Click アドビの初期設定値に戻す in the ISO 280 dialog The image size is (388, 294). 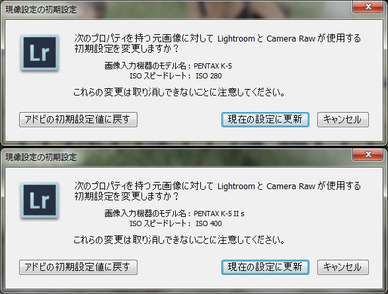(x=78, y=119)
